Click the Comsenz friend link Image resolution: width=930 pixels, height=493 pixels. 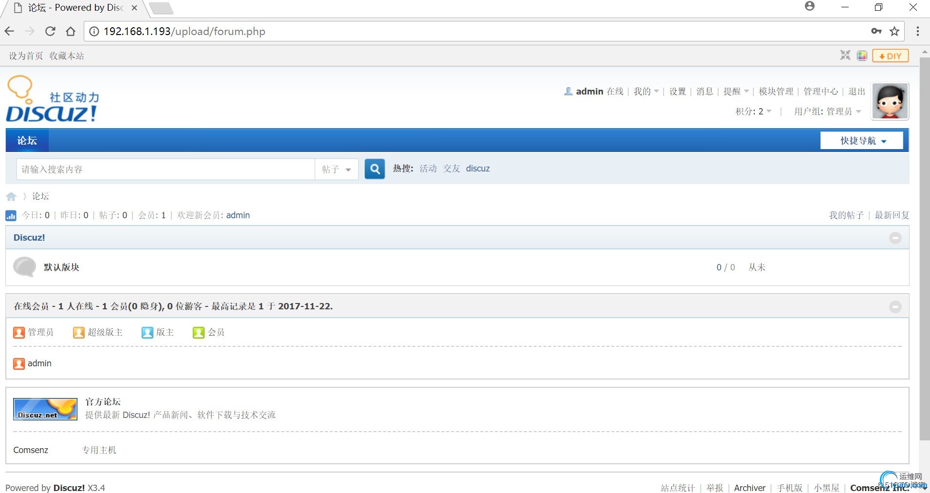point(31,450)
